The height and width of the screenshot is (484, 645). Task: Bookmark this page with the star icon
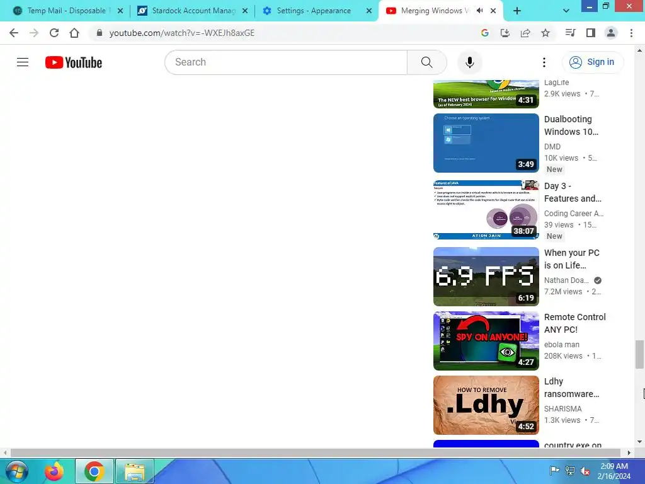pos(545,33)
